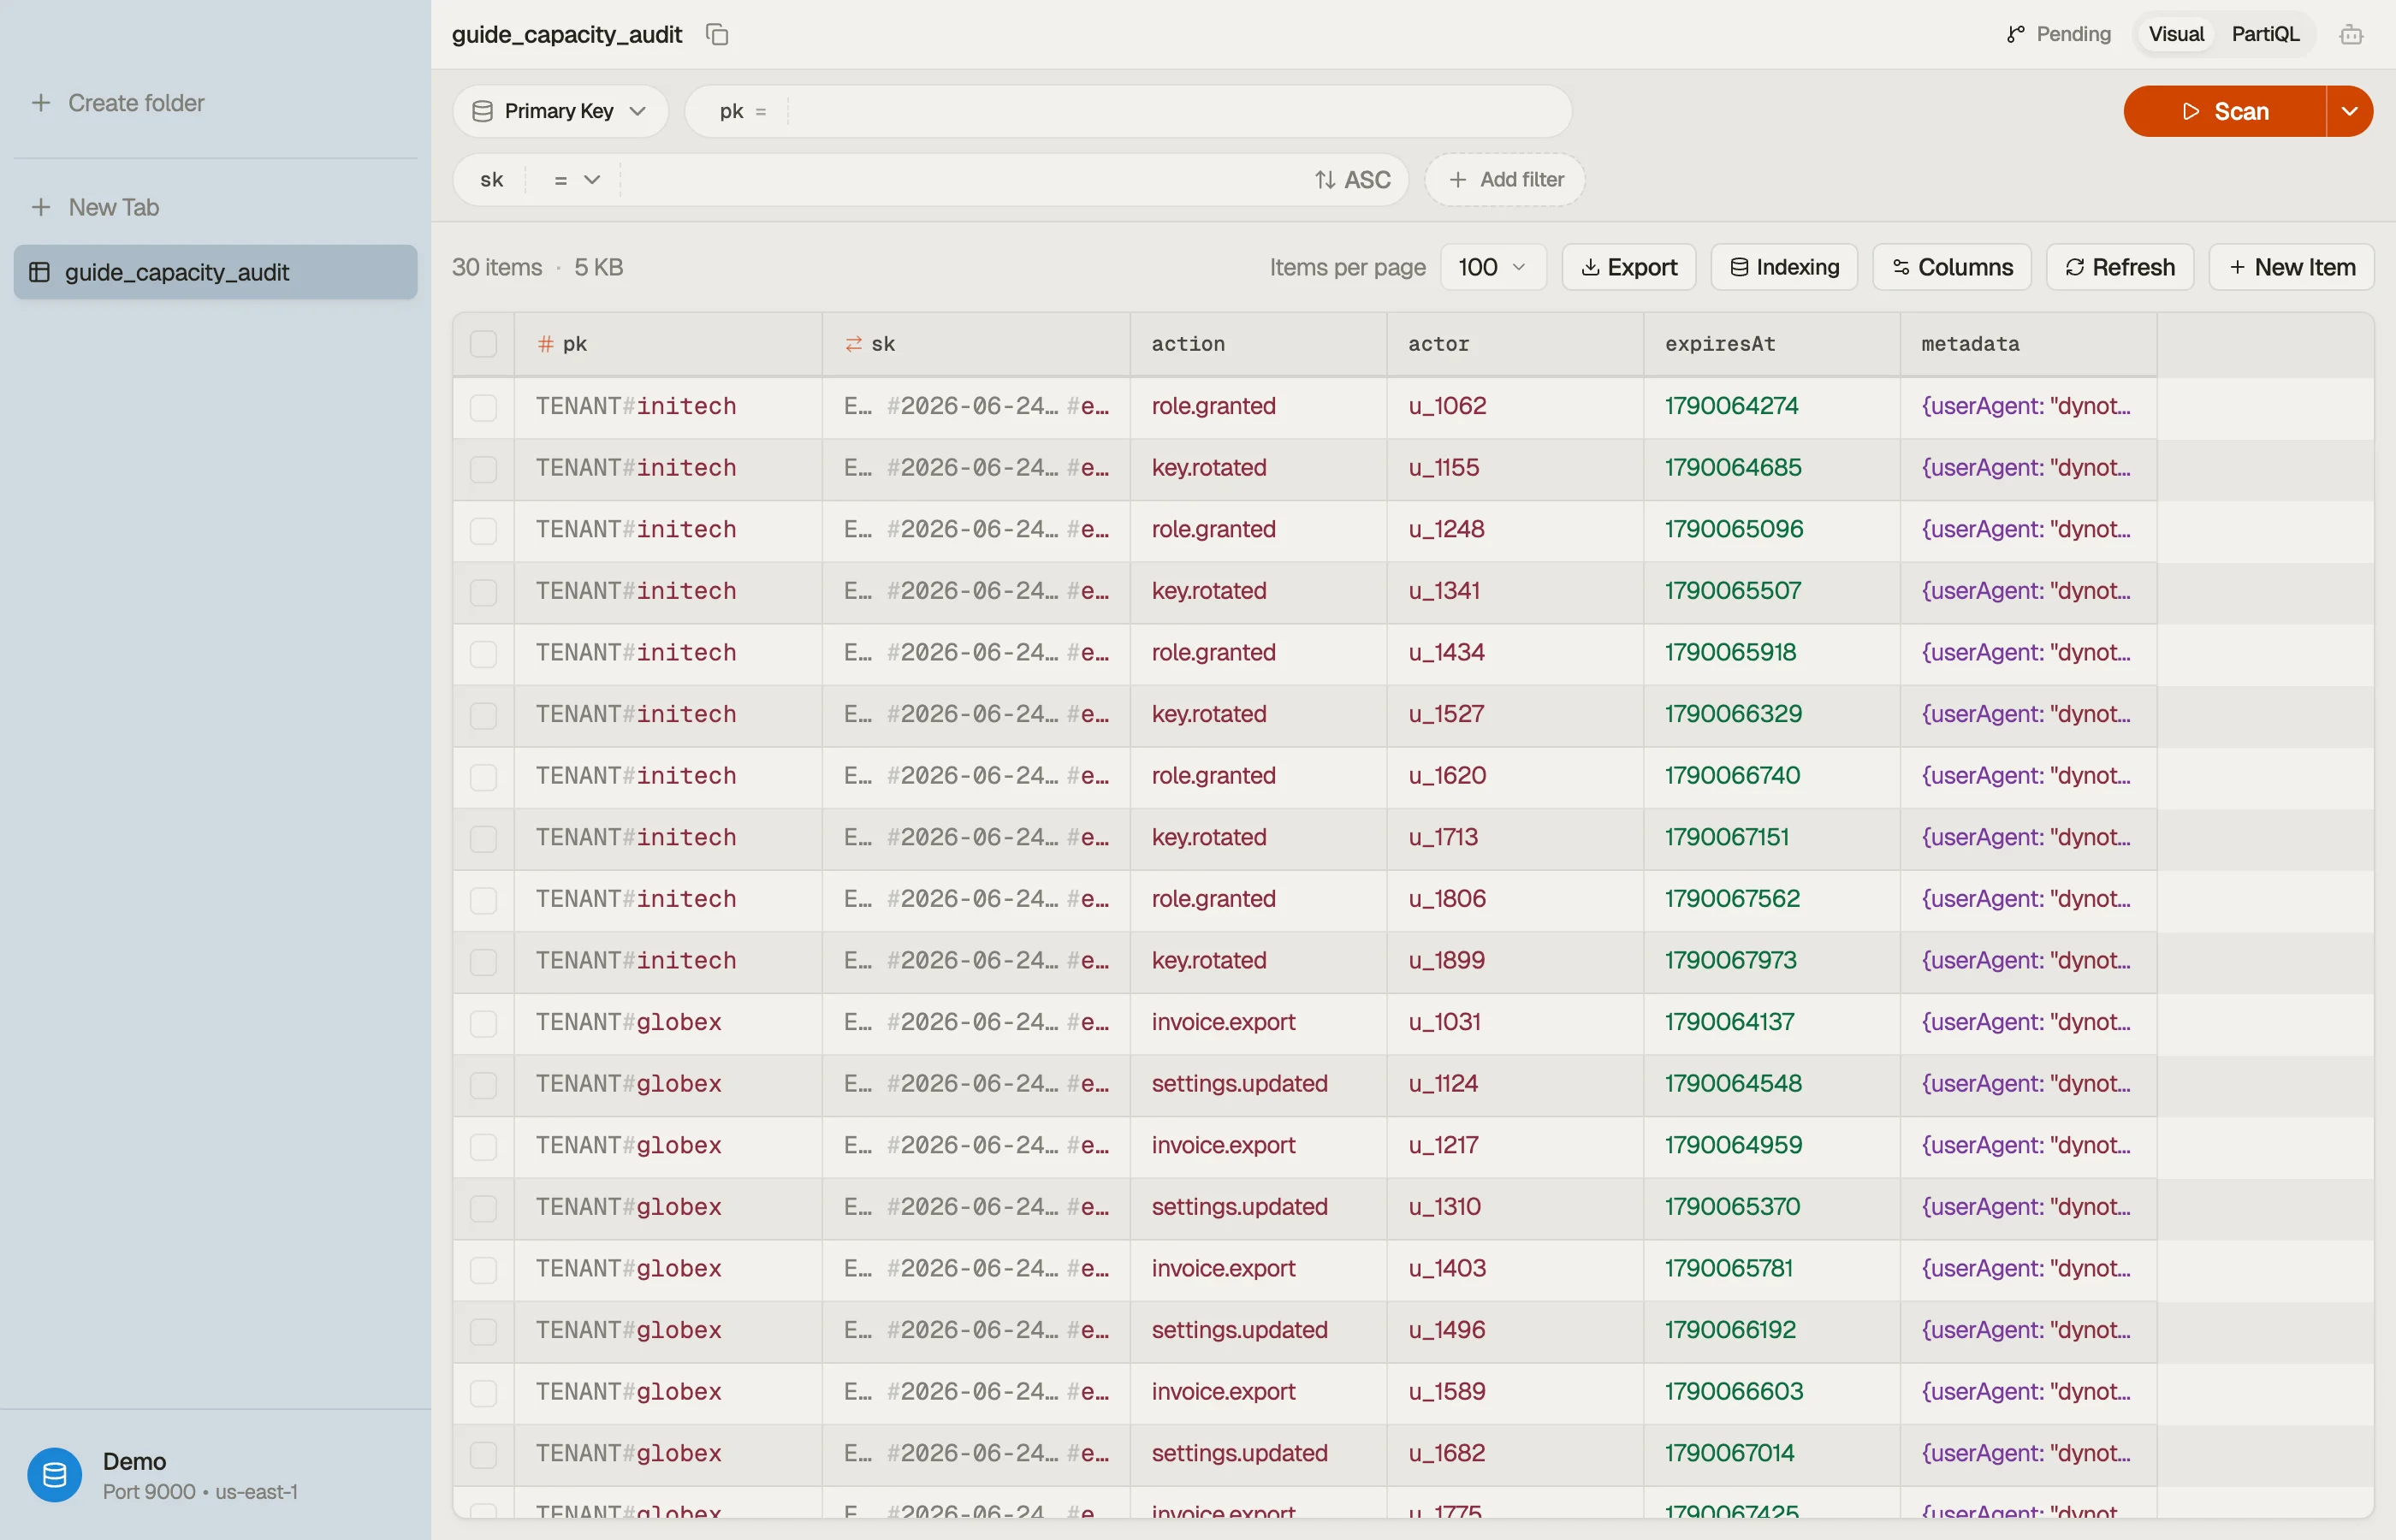Export the table results

point(1628,267)
